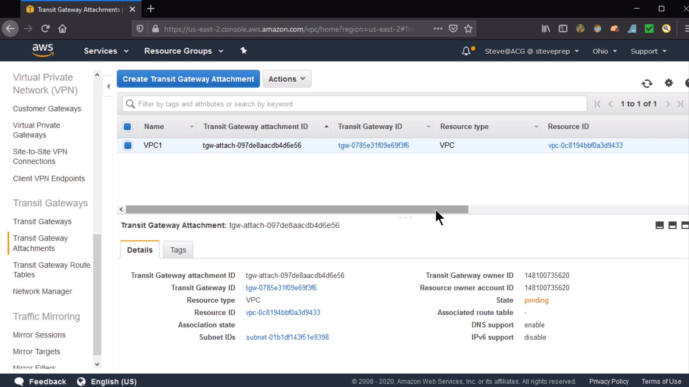Image resolution: width=689 pixels, height=387 pixels.
Task: Reload page using browser refresh icon
Action: coord(45,29)
